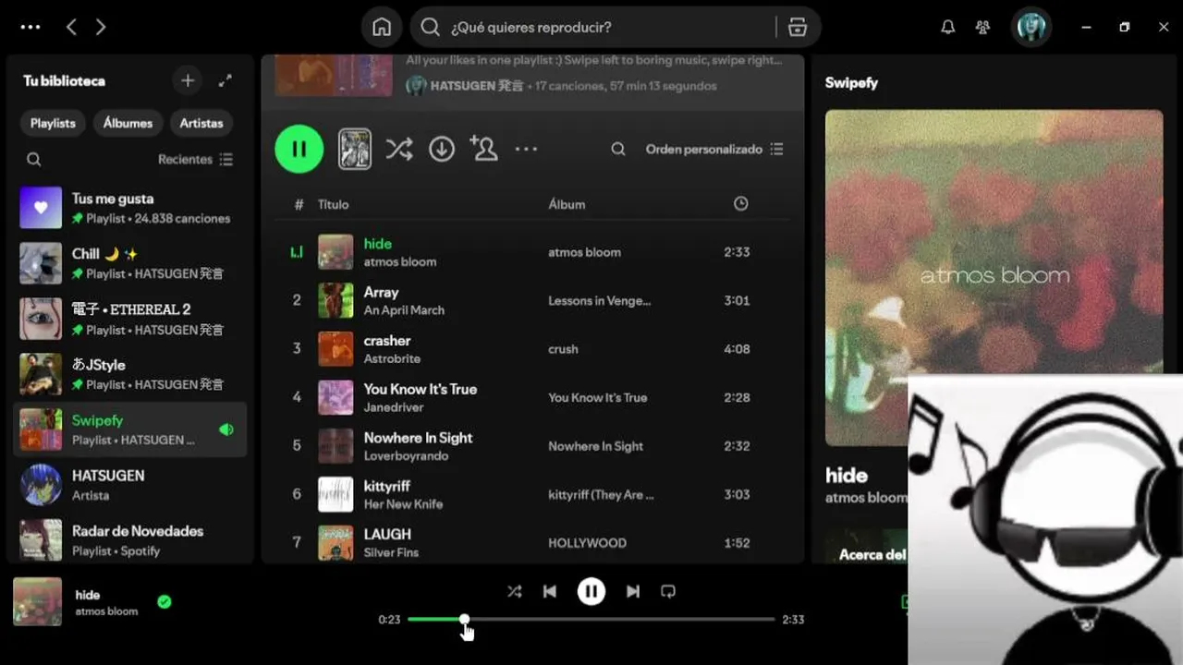
Task: Open album crush
Action: coord(563,349)
